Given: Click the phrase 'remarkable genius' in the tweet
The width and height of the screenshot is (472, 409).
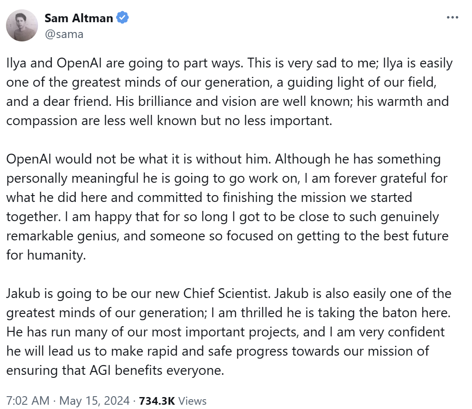Looking at the screenshot, I should coord(63,236).
